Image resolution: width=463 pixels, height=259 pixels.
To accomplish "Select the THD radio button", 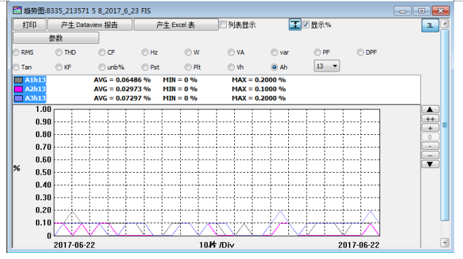I will click(x=59, y=53).
